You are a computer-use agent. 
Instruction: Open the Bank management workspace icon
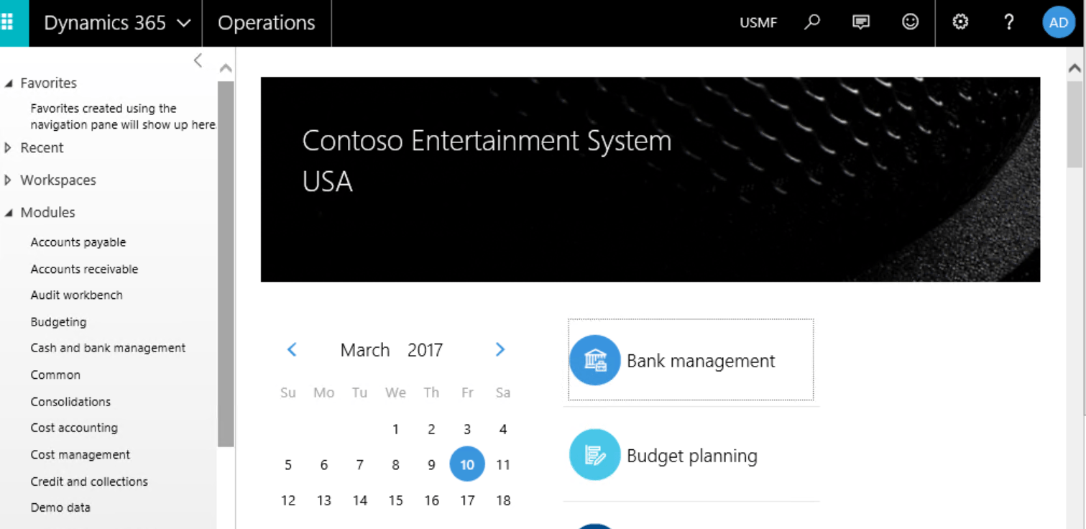click(x=594, y=360)
